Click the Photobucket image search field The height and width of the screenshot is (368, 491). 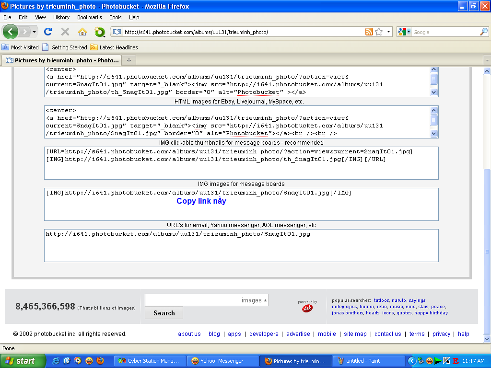192,300
